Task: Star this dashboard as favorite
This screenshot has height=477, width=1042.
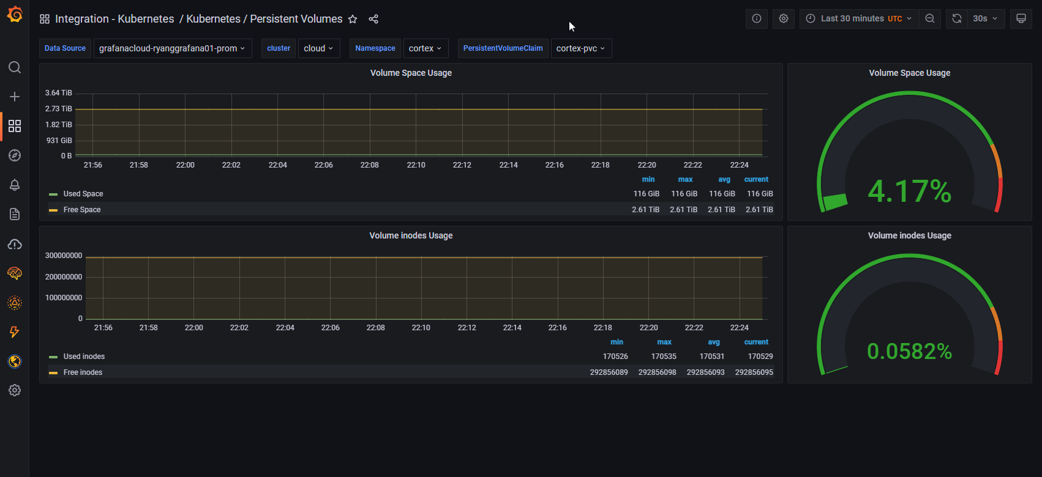Action: click(353, 19)
